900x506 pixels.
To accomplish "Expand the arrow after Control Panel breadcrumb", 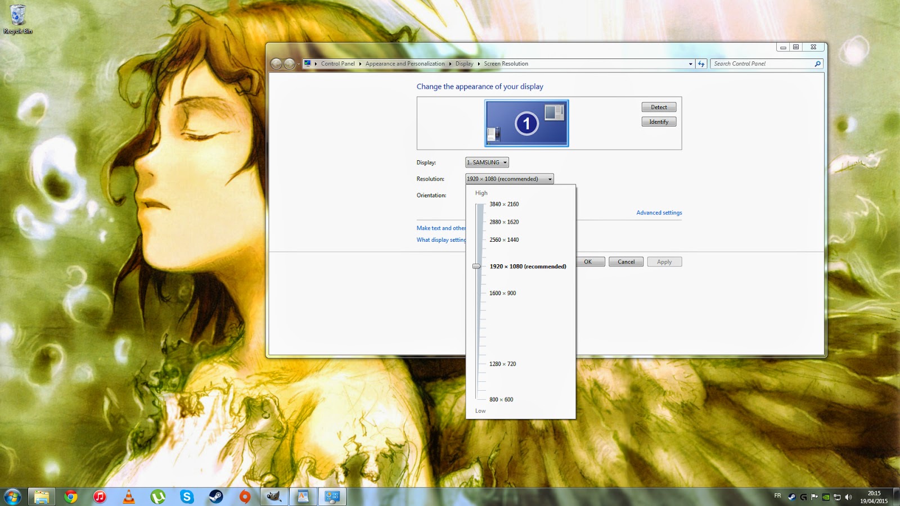I will click(360, 64).
